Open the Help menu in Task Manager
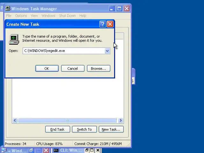Image resolution: width=204 pixels, height=153 pixels. click(x=83, y=16)
